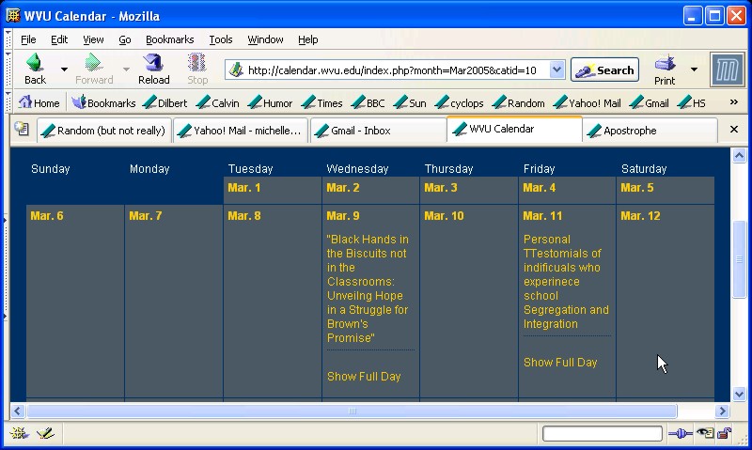Open Home from the bookmarks toolbar
This screenshot has width=752, height=450.
39,103
